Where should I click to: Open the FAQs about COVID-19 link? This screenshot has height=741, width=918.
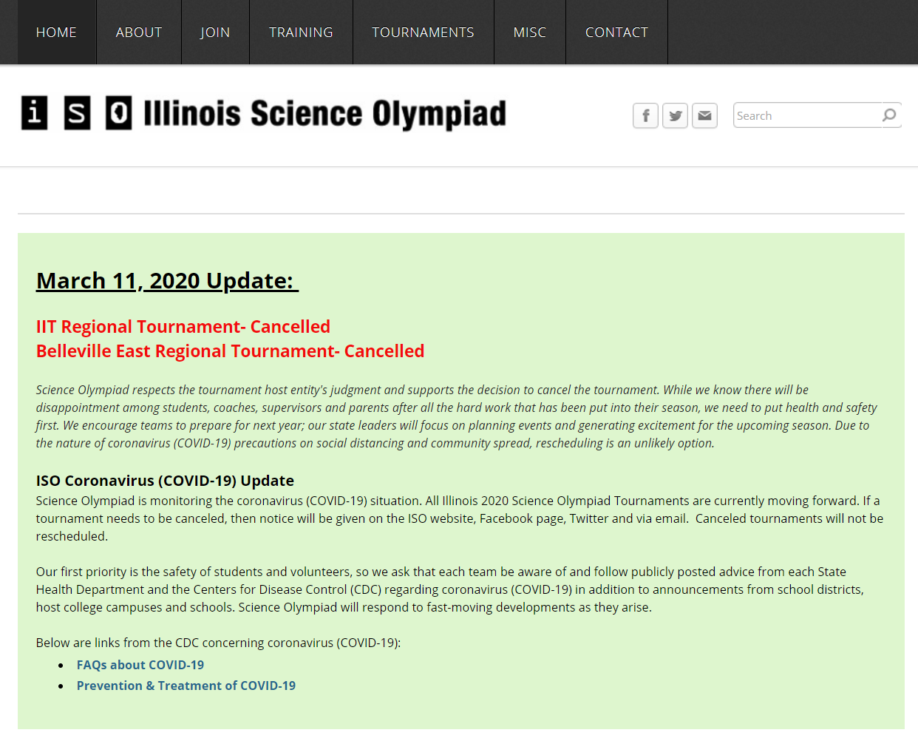point(140,665)
